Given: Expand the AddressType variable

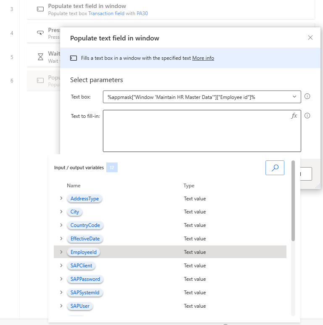Looking at the screenshot, I should [x=61, y=198].
